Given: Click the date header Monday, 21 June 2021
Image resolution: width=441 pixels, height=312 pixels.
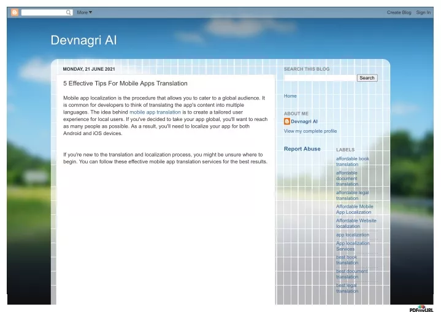Looking at the screenshot, I should (x=89, y=69).
